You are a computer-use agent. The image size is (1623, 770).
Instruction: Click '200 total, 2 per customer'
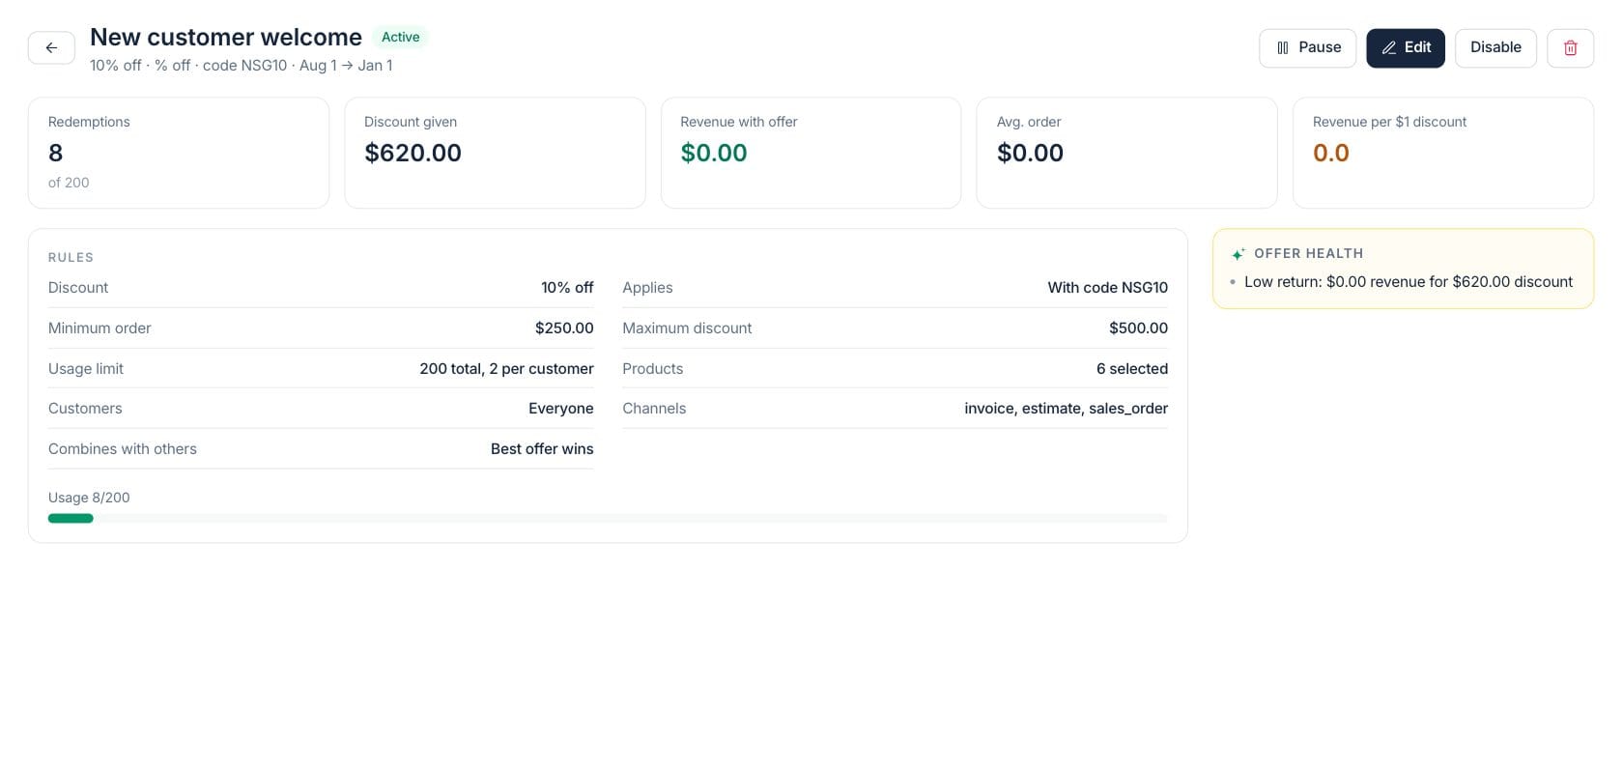click(506, 369)
